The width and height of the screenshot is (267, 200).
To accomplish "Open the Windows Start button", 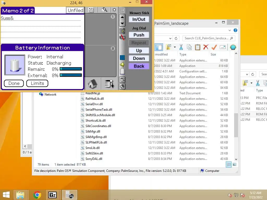I will [x=6, y=195].
